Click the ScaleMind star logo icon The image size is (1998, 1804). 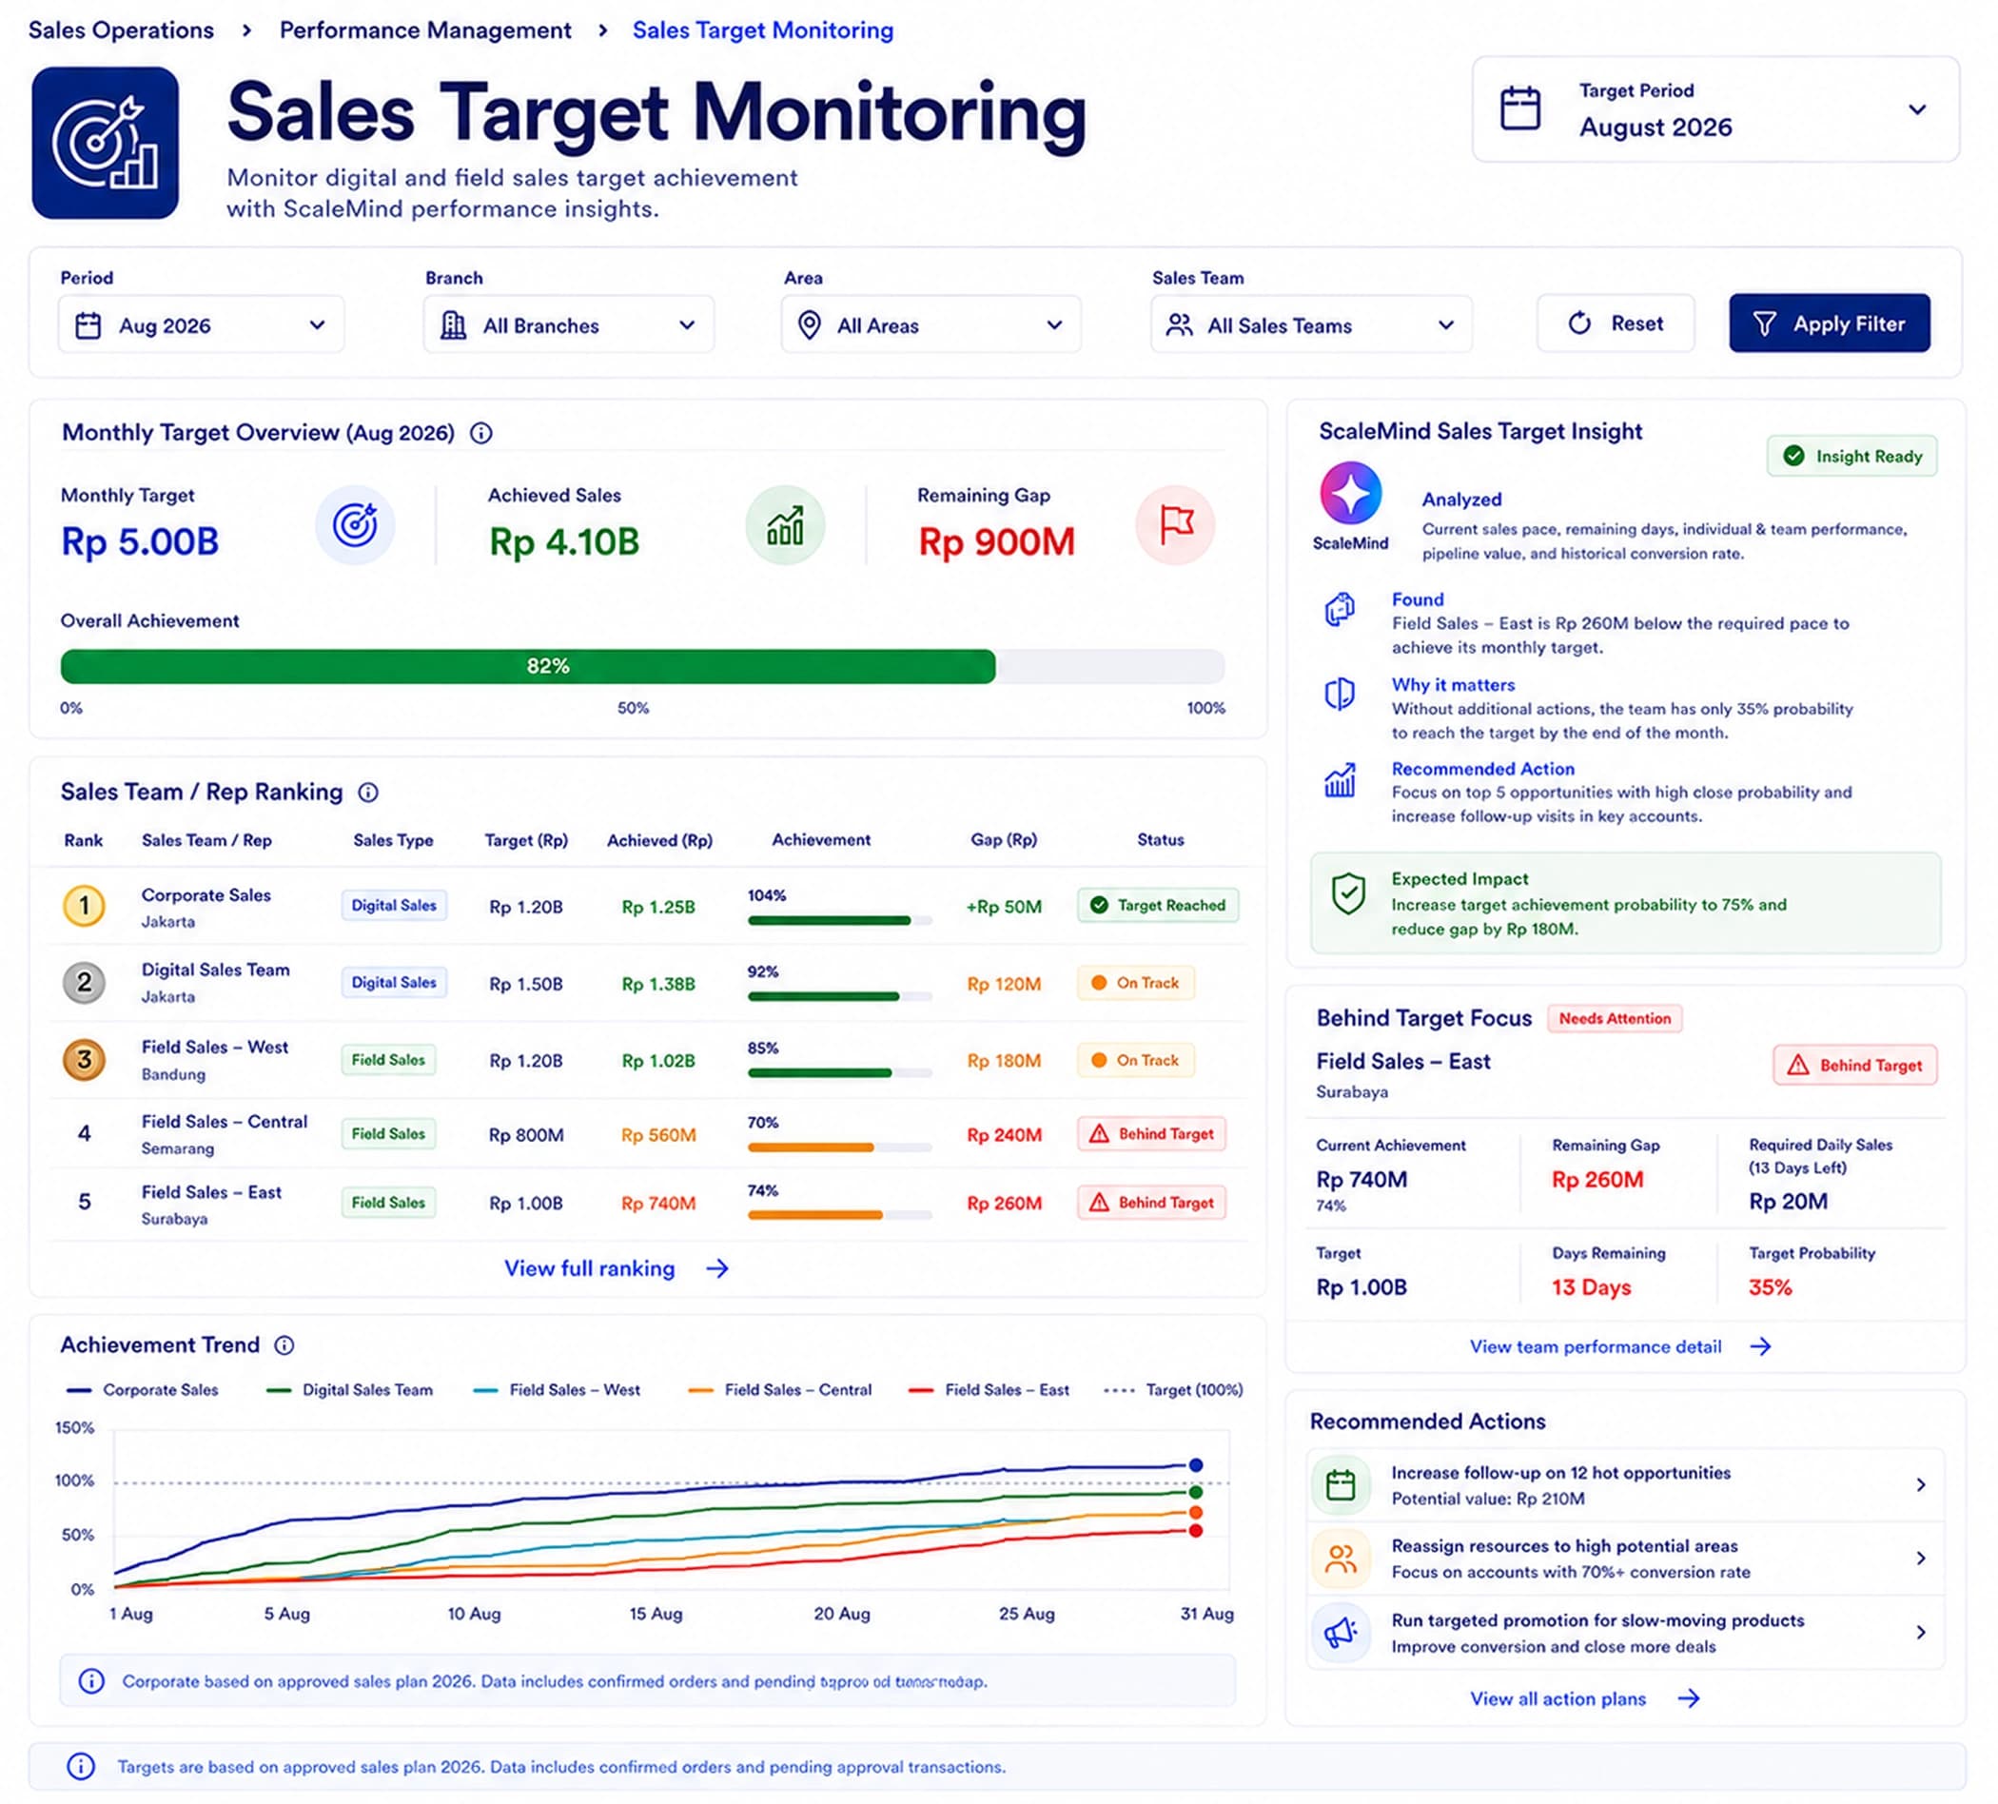tap(1350, 493)
